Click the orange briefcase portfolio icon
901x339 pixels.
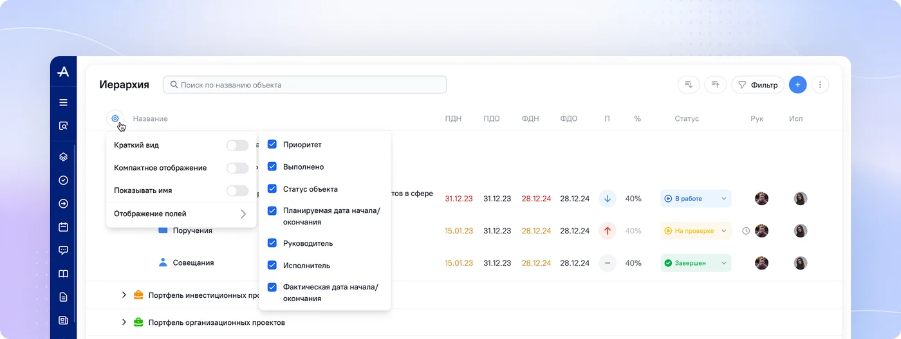click(138, 295)
